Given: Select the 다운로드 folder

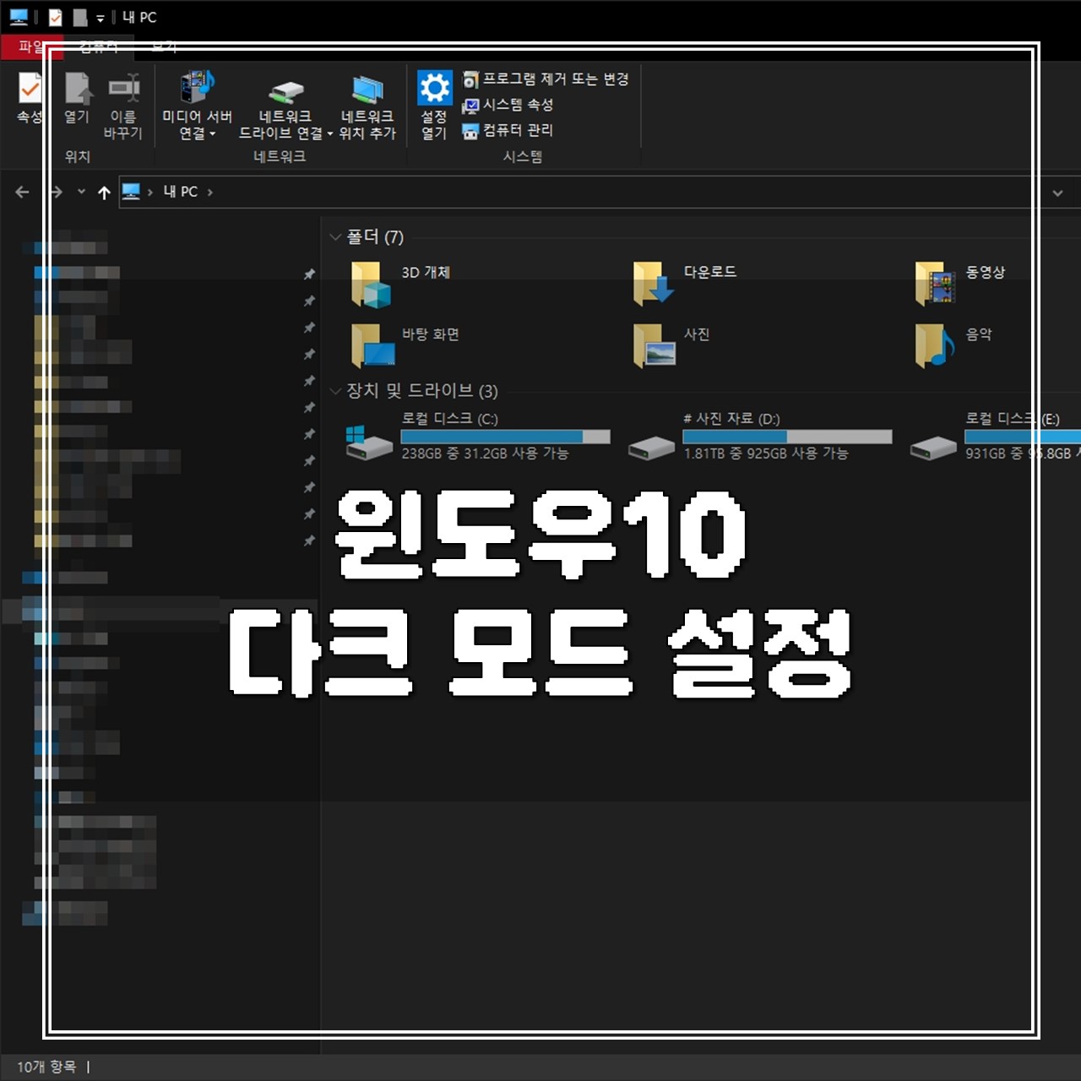Looking at the screenshot, I should [685, 283].
